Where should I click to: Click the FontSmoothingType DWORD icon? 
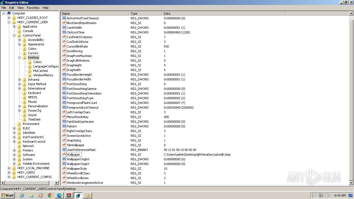coord(64,98)
